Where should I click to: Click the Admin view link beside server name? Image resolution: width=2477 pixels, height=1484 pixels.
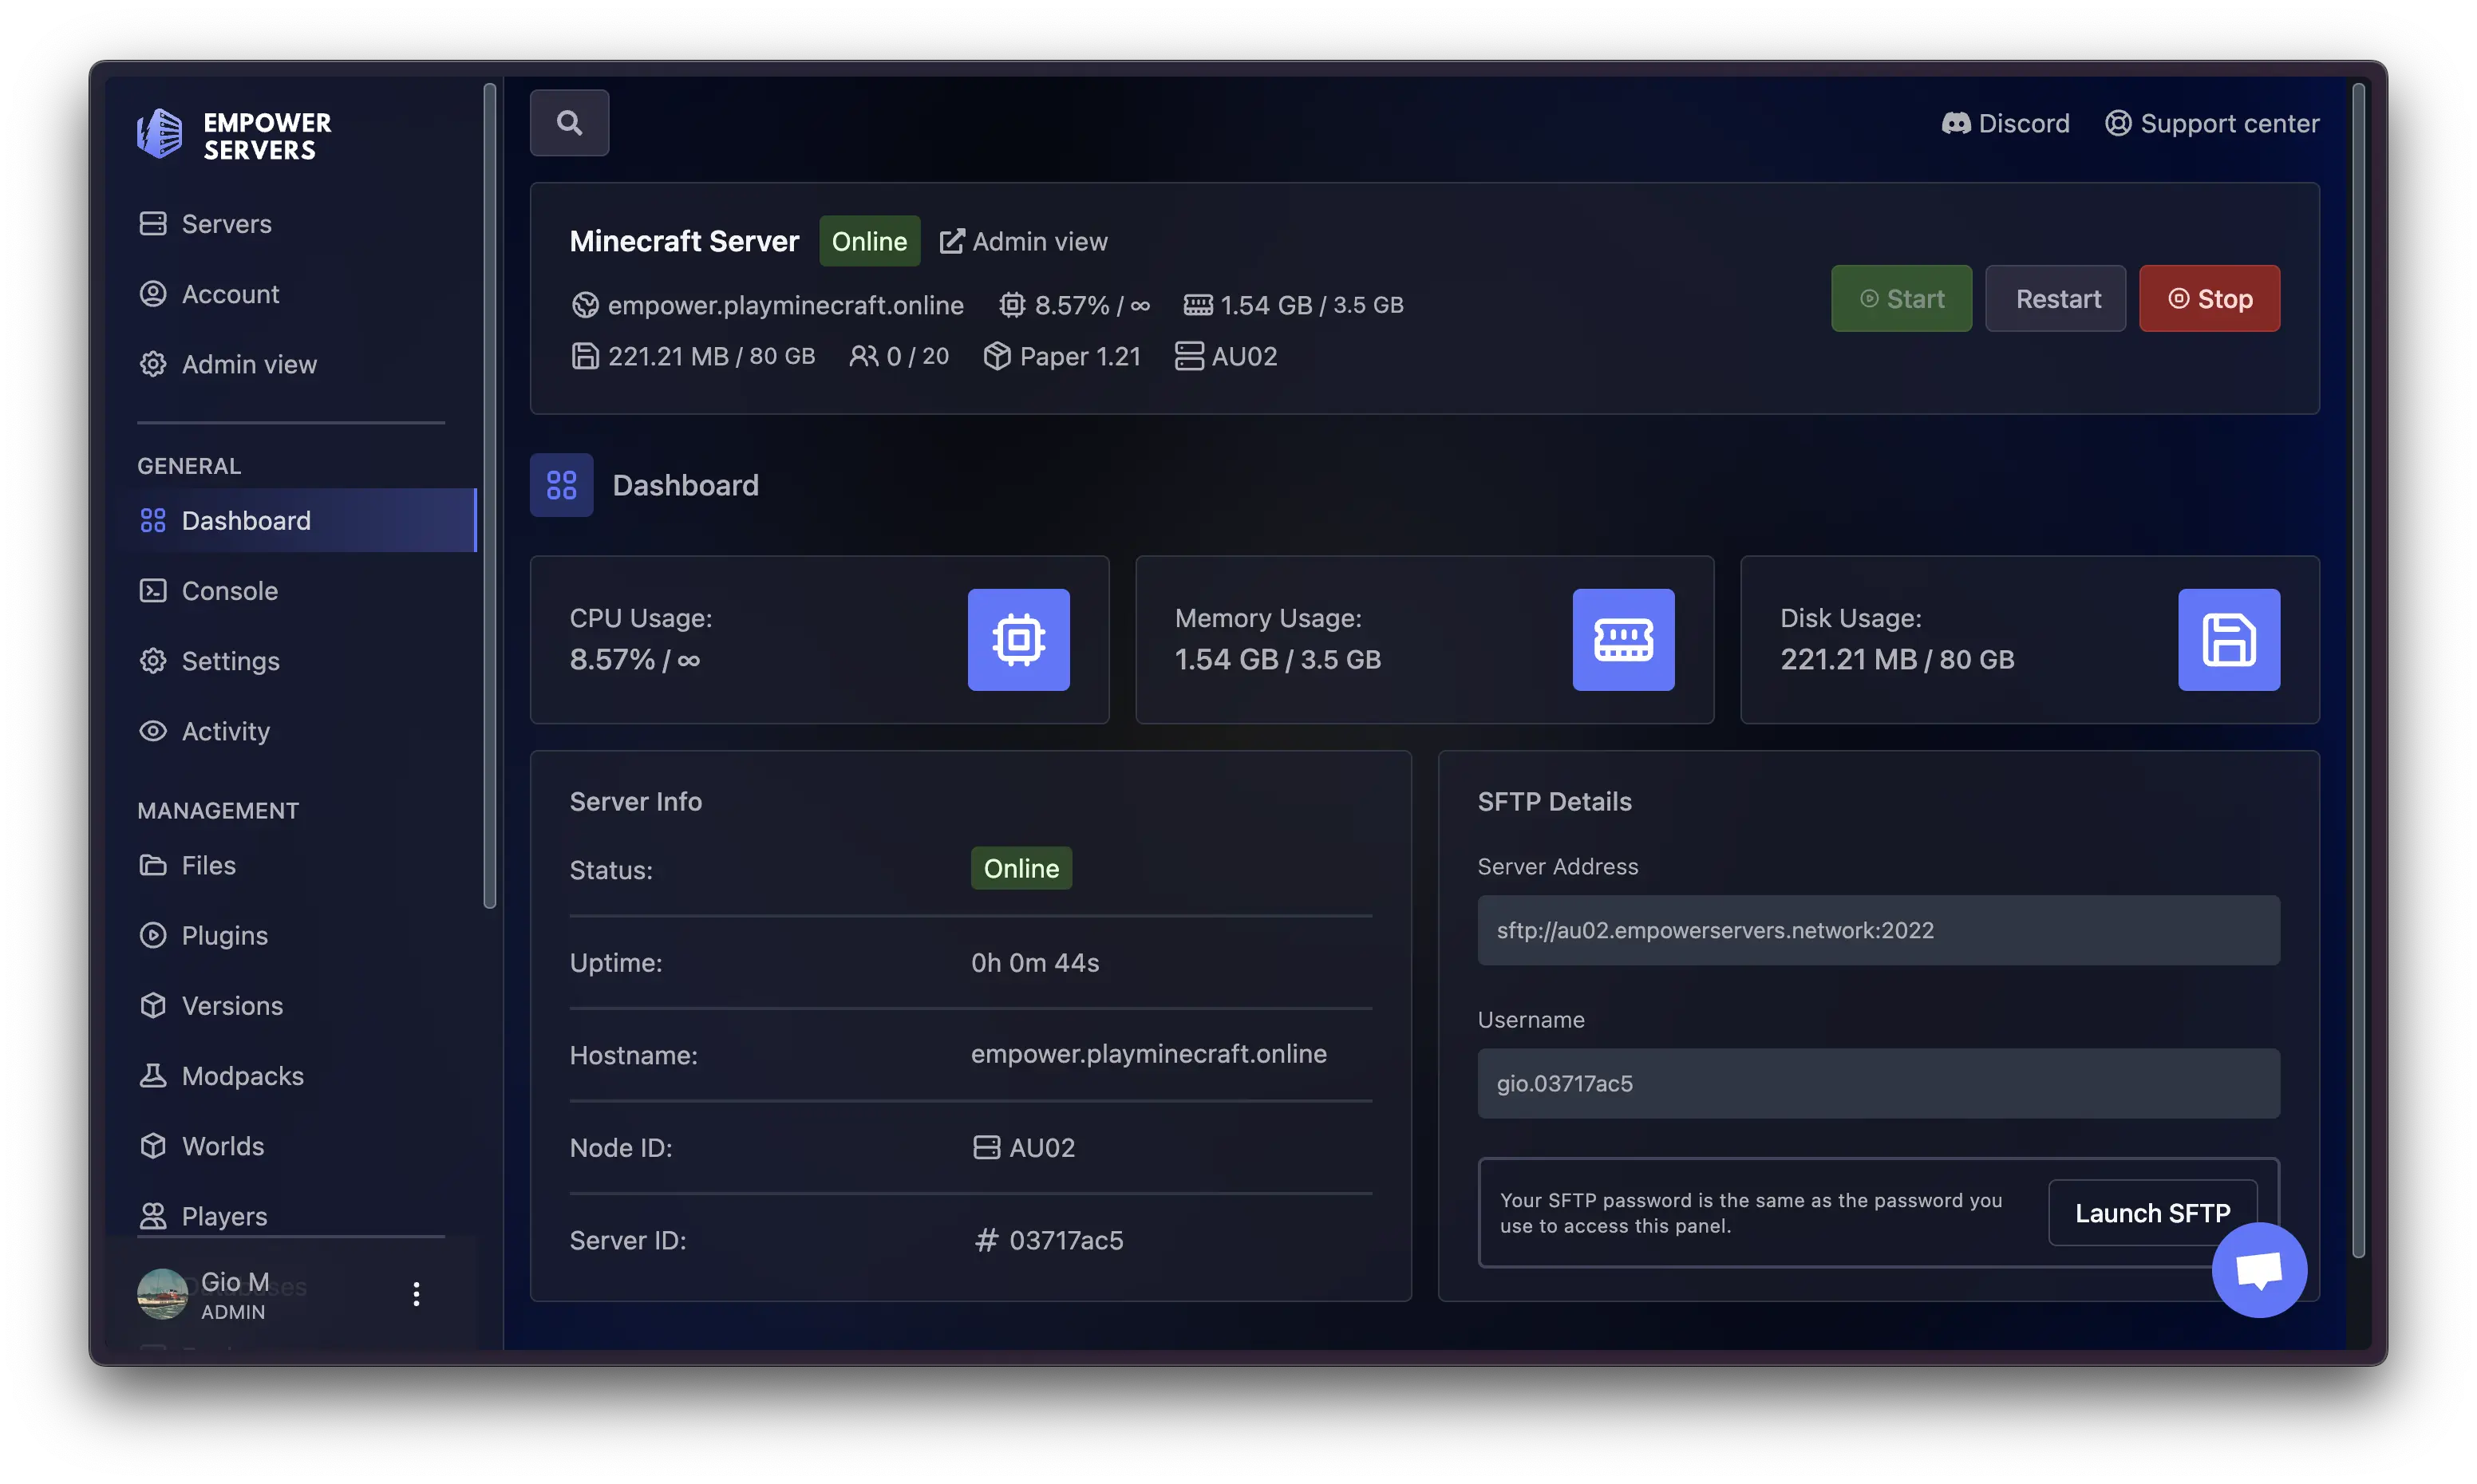coord(1024,241)
